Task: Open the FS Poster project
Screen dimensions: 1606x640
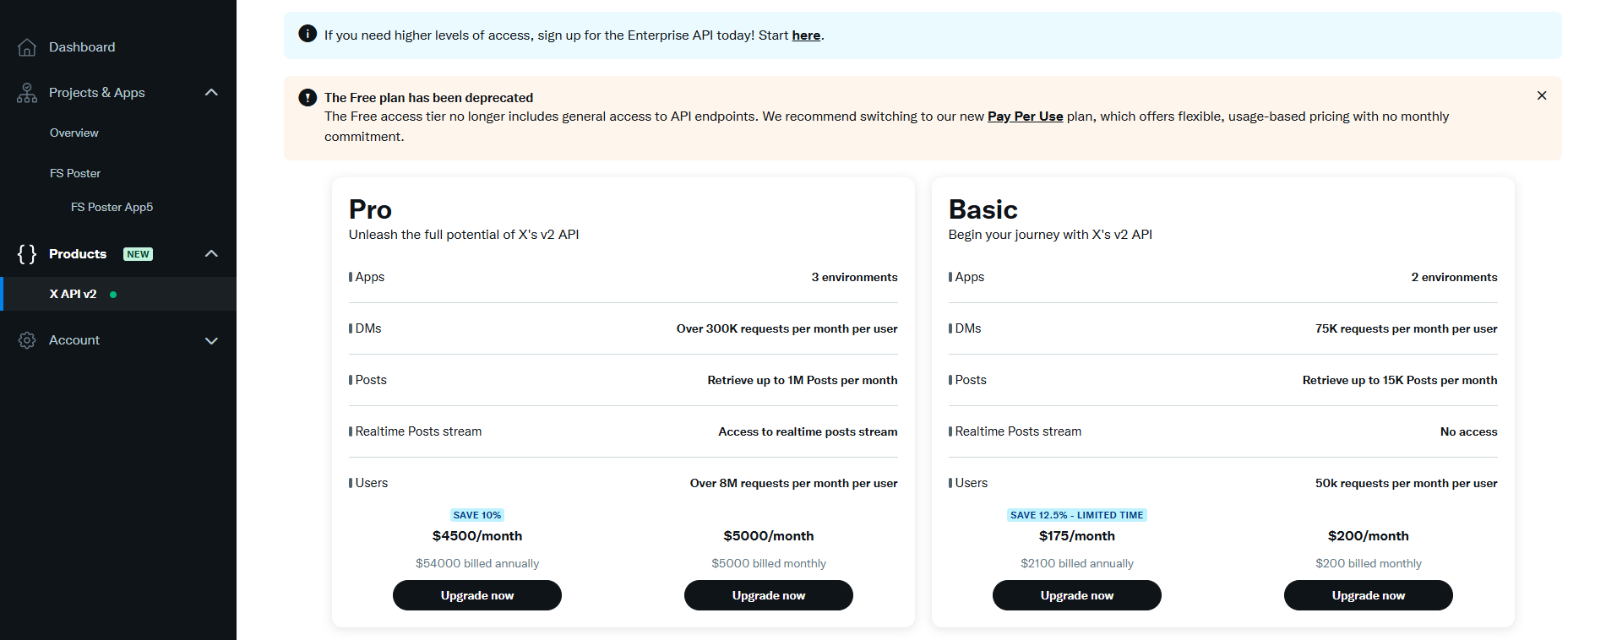Action: coord(75,173)
